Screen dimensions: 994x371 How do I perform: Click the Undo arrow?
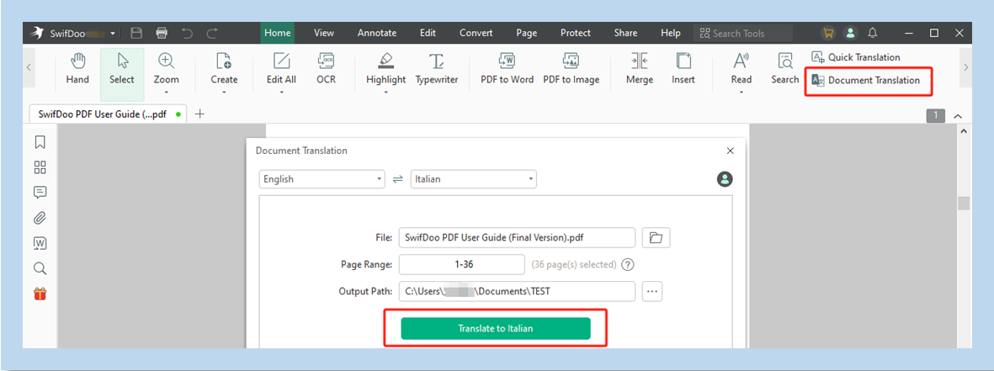(187, 33)
